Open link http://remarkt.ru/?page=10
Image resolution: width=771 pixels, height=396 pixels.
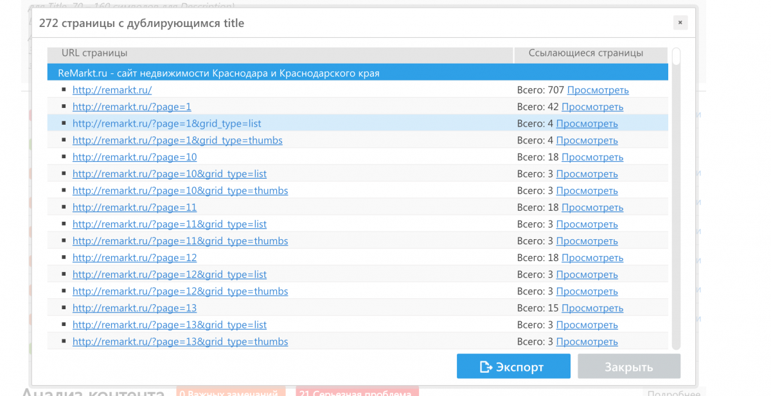click(x=134, y=157)
